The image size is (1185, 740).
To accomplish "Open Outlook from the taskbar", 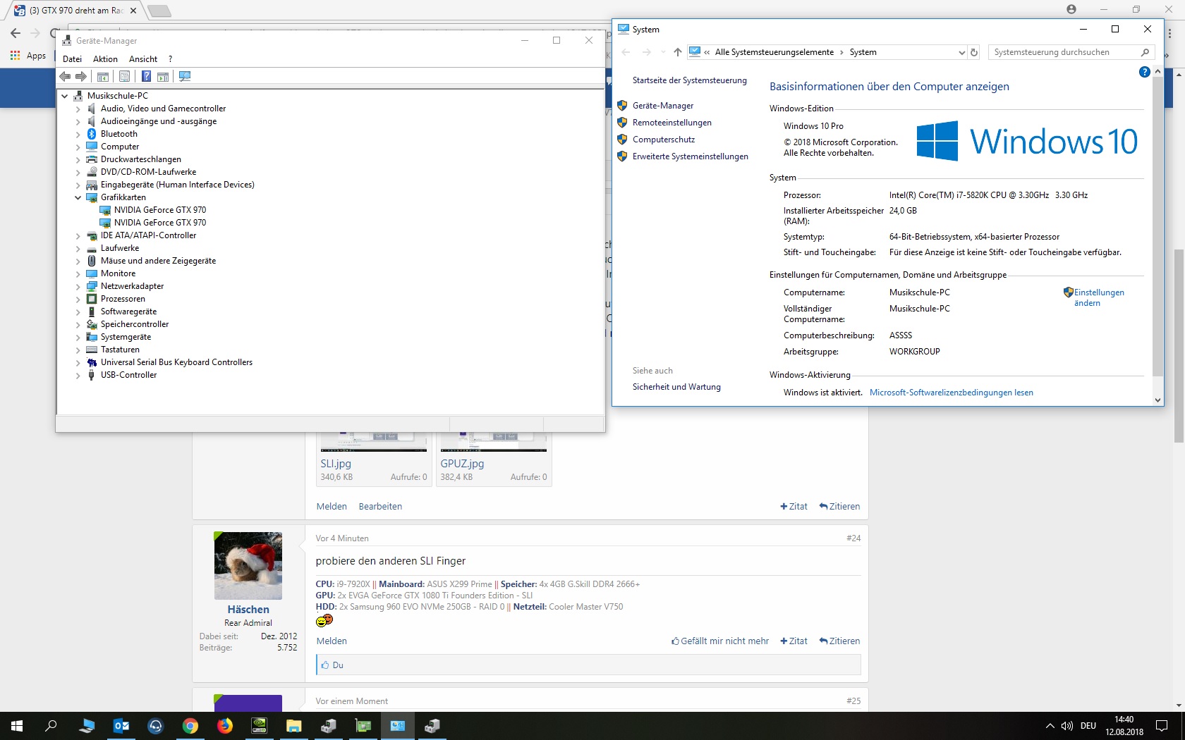I will (121, 726).
